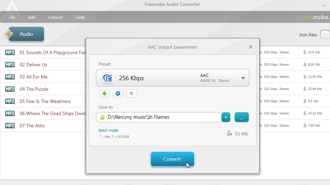Click the Save to path field
Screen dimensions: 330x185
click(159, 117)
